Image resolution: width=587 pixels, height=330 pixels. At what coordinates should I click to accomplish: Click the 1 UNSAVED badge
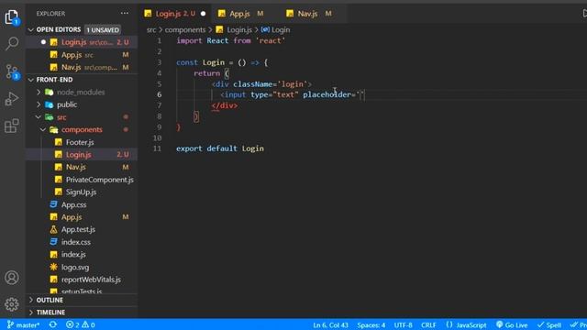coord(103,30)
